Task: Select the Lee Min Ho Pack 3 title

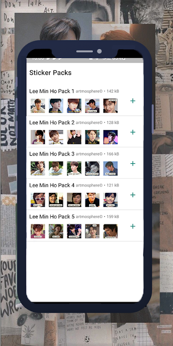Action: pos(52,154)
